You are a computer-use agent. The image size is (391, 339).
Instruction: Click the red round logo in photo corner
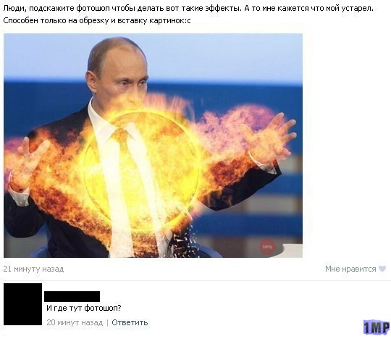(268, 247)
